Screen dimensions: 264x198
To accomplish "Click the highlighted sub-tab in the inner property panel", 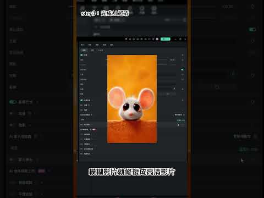I will pyautogui.click(x=84, y=50).
